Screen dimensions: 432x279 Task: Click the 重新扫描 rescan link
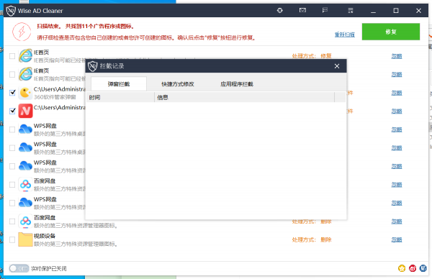[345, 35]
